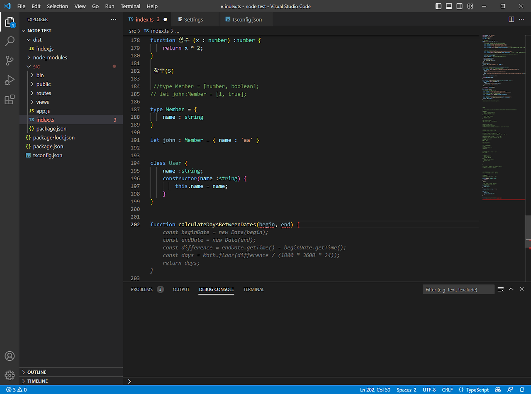Toggle the Primary Side Bar visibility
The width and height of the screenshot is (531, 394).
coord(438,6)
